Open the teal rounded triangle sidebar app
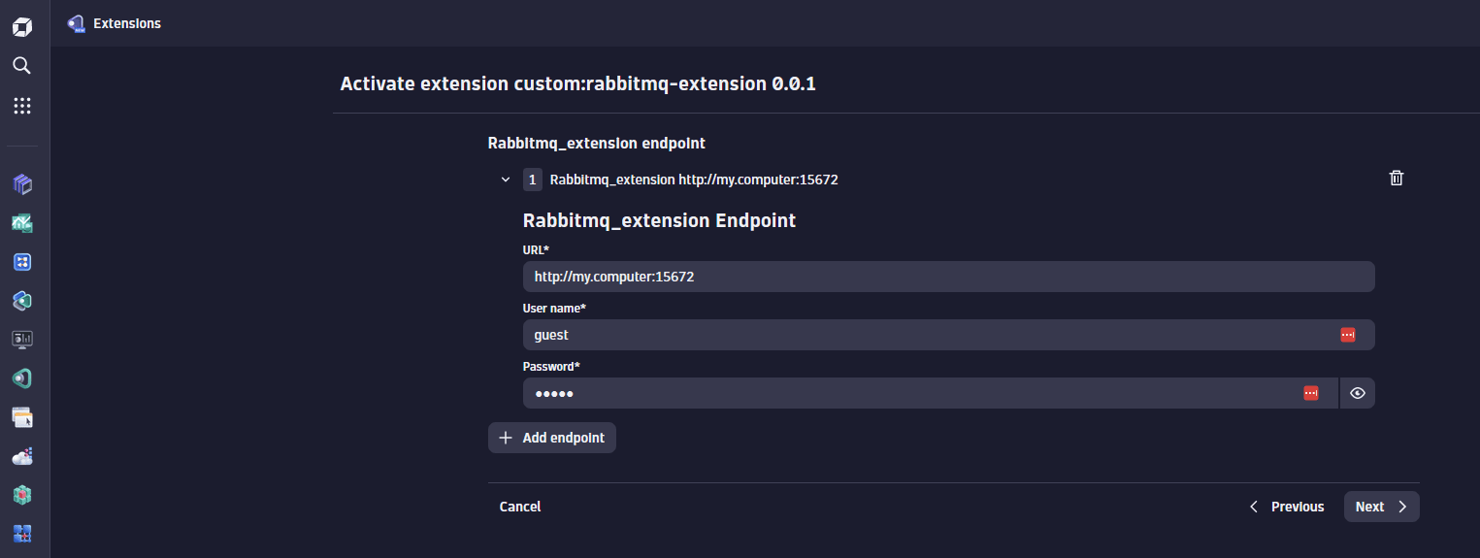 click(x=22, y=378)
